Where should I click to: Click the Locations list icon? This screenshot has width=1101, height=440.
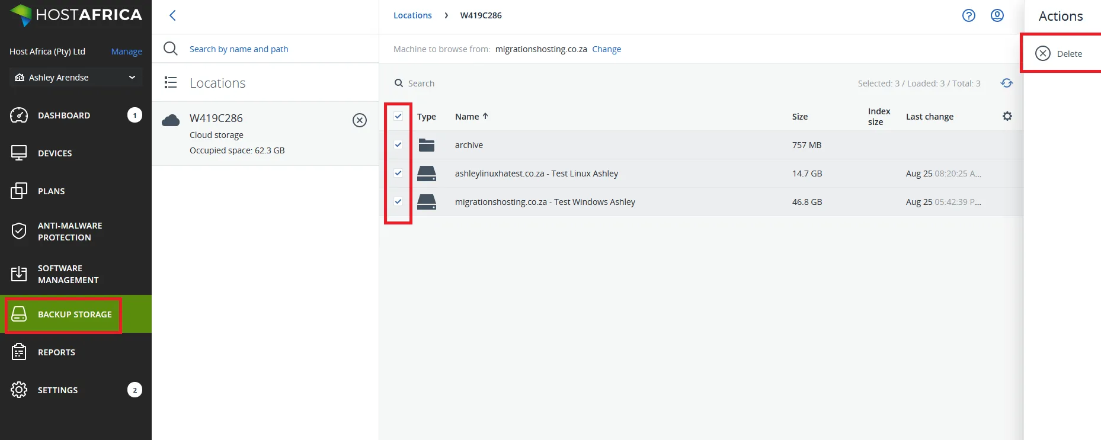coord(171,82)
